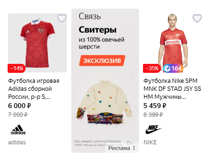Click the adidas brand name text
Image resolution: width=208 pixels, height=167 pixels.
[x=17, y=142]
